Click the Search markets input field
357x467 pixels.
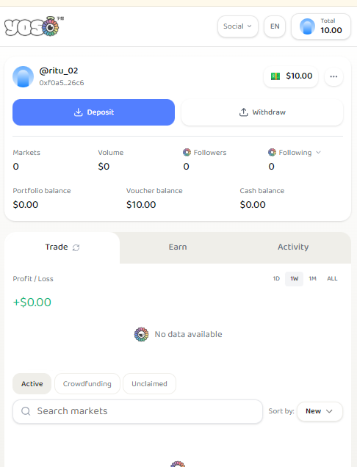137,411
